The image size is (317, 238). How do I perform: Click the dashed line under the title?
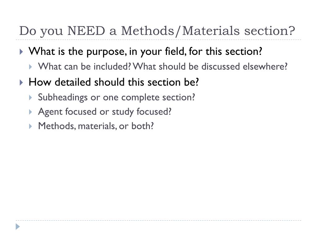[x=158, y=40]
